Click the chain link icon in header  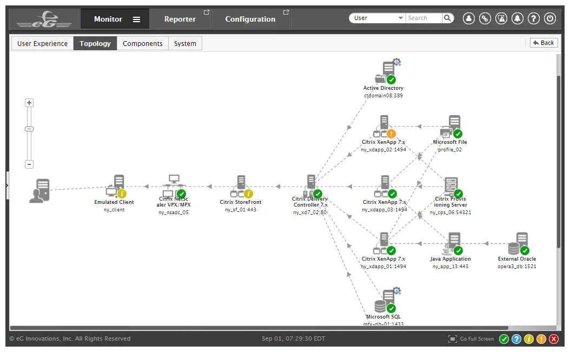[x=485, y=18]
